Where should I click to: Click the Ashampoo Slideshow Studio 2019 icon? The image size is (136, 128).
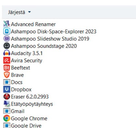[x=7, y=38]
